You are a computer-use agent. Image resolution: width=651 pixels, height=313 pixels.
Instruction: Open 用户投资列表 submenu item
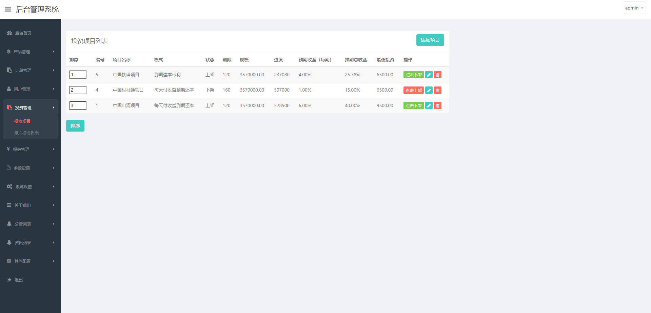(26, 133)
